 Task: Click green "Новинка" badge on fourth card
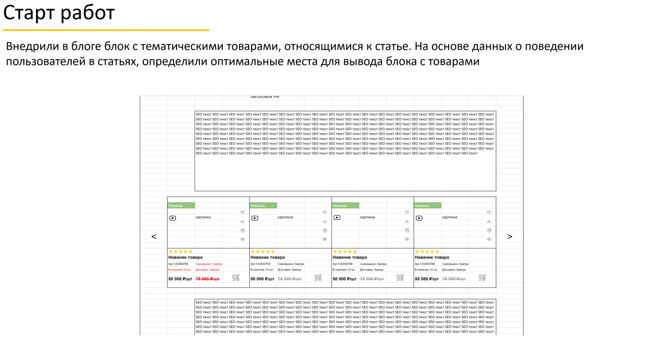coord(428,206)
